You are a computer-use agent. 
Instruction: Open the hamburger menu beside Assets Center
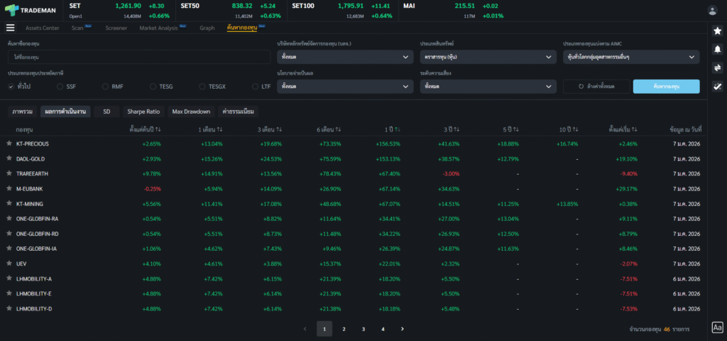coord(10,28)
